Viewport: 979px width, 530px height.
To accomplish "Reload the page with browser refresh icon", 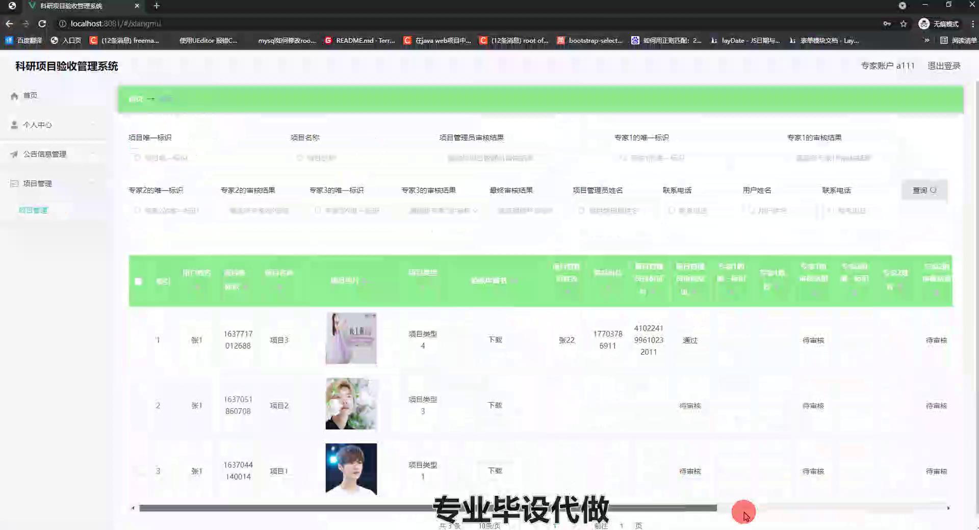I will (x=42, y=24).
